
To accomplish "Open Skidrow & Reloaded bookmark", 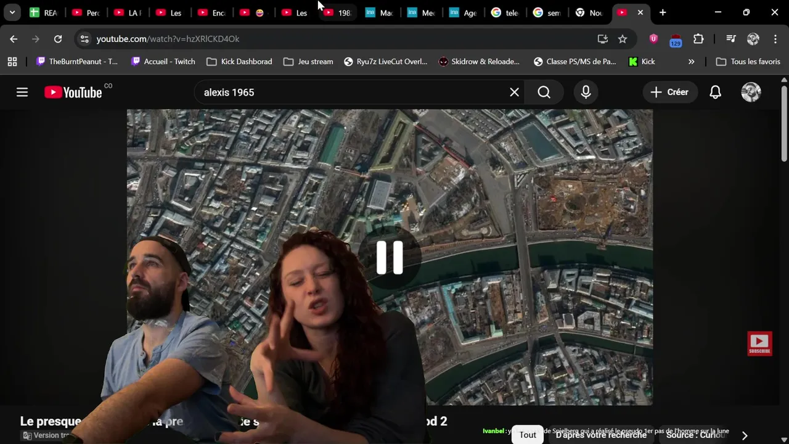I will tap(479, 62).
